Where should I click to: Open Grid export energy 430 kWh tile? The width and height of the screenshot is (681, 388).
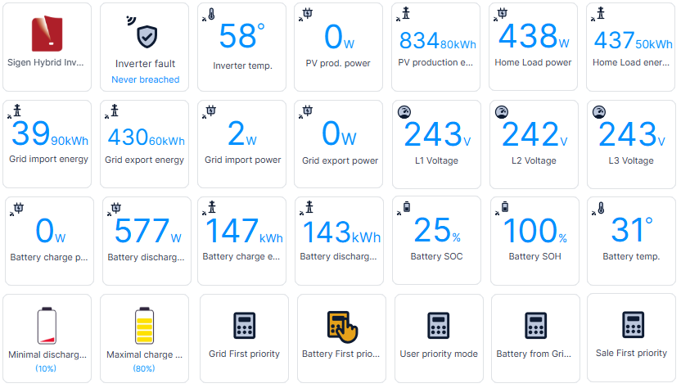click(145, 143)
